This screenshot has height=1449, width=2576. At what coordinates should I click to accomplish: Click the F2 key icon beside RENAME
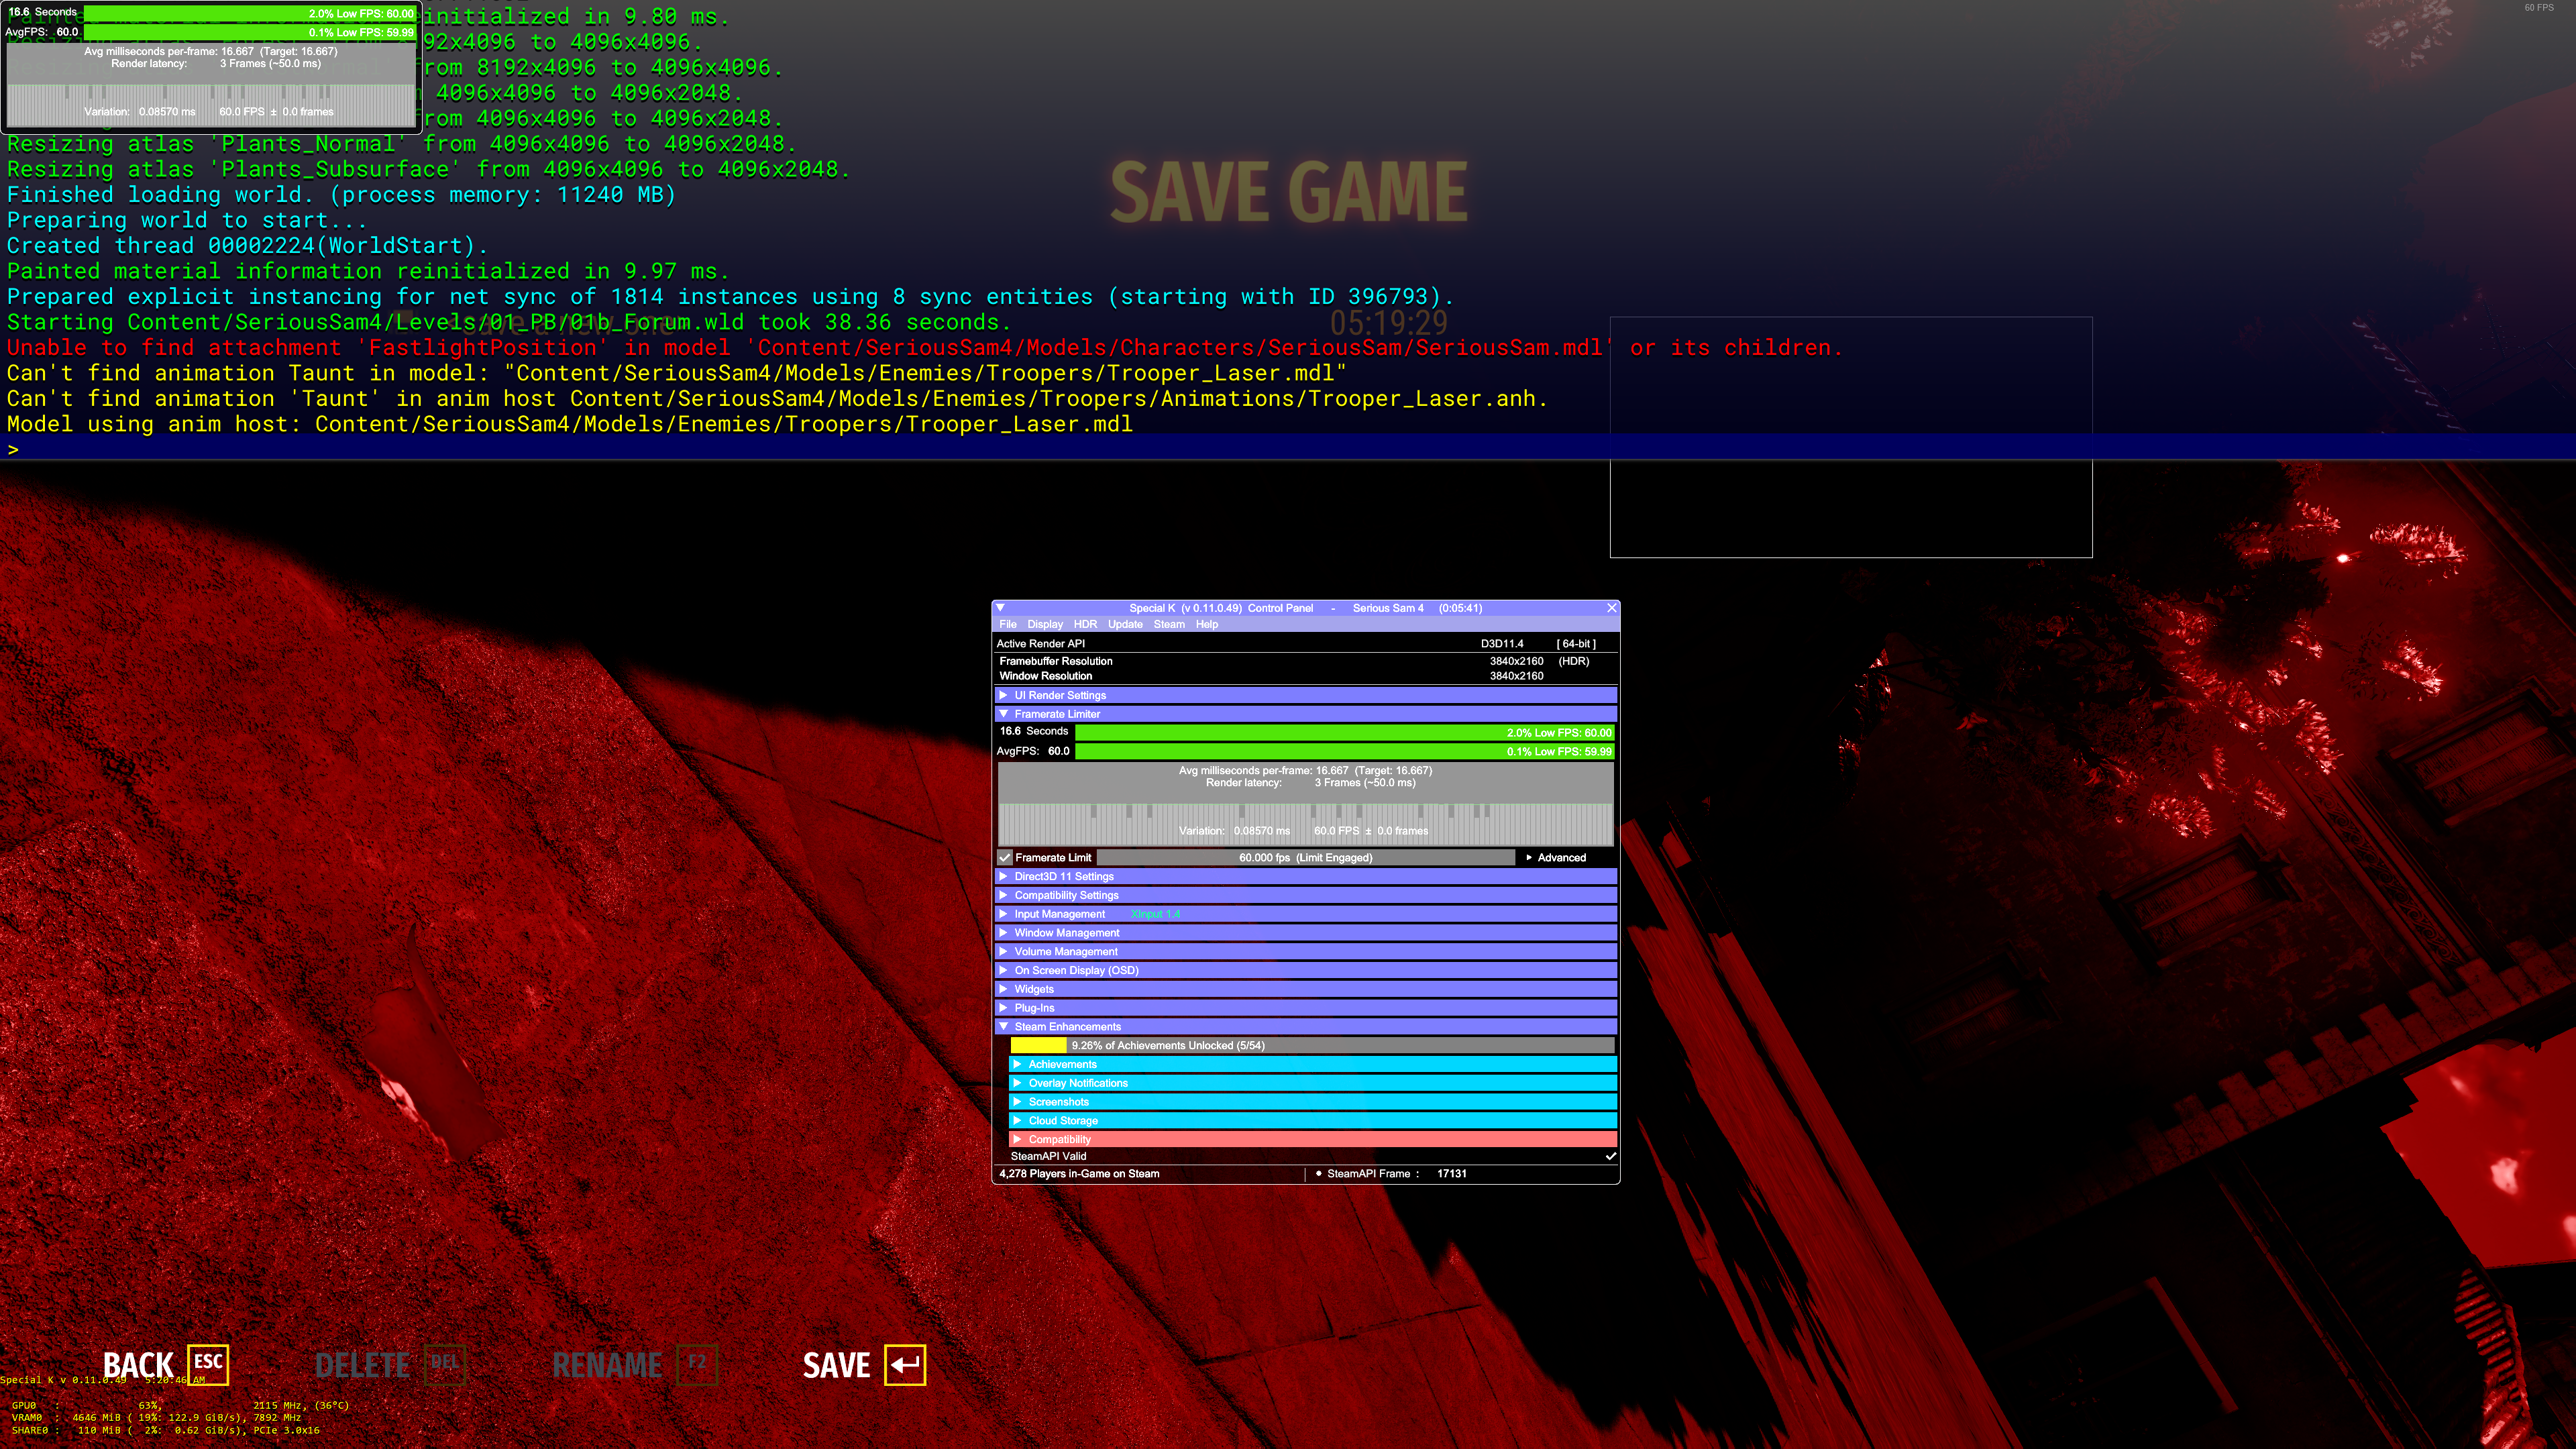(697, 1363)
